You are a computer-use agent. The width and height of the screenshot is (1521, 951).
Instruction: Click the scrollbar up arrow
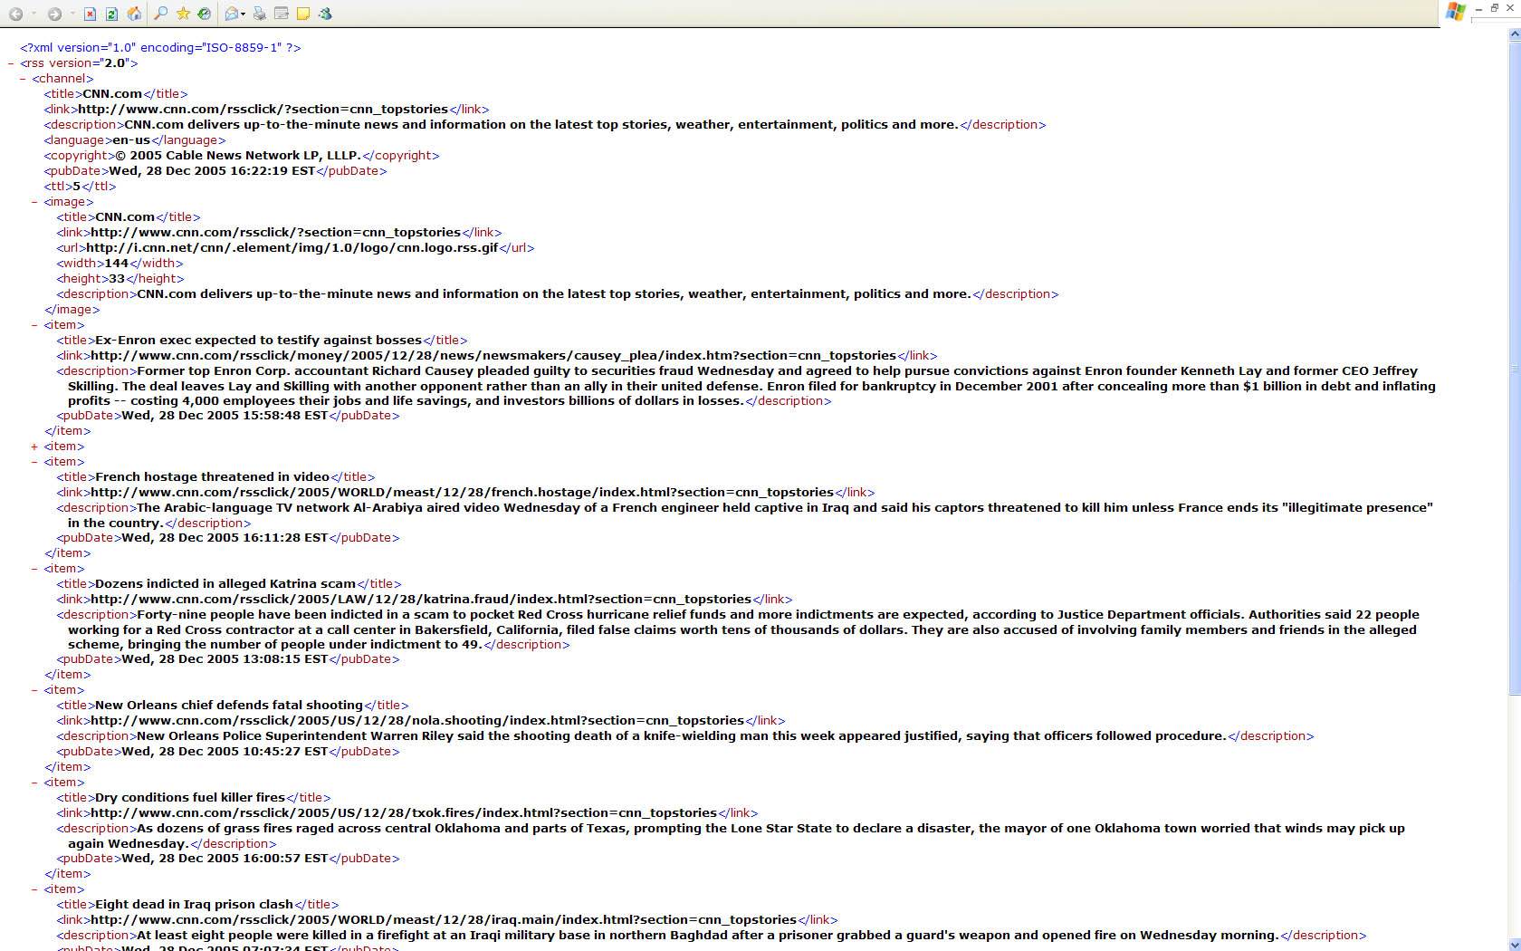click(1514, 35)
